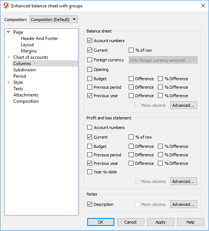The width and height of the screenshot is (209, 231).
Task: Click the Banana 9 app icon in title bar
Action: [x=6, y=6]
